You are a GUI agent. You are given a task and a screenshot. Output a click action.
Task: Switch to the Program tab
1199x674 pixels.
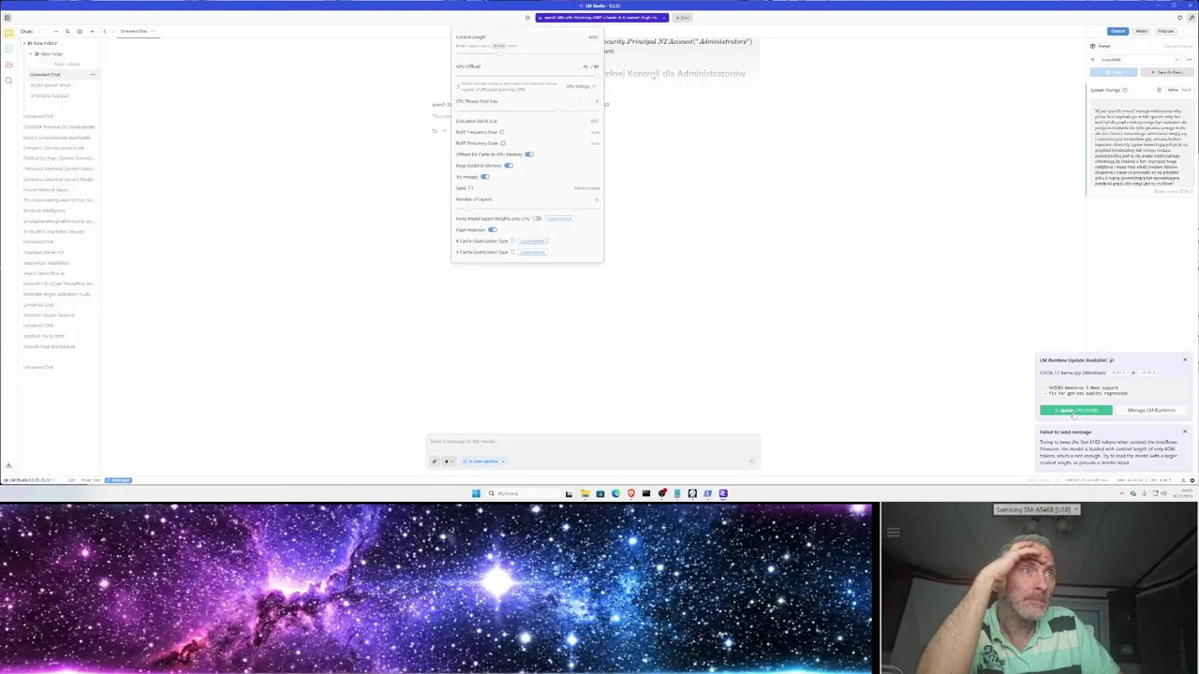click(1165, 31)
